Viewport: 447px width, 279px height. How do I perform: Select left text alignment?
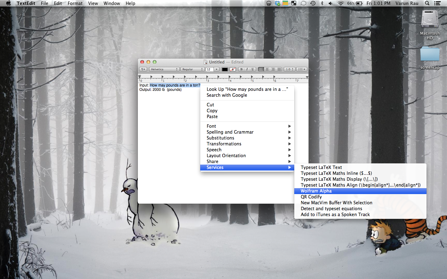point(261,69)
